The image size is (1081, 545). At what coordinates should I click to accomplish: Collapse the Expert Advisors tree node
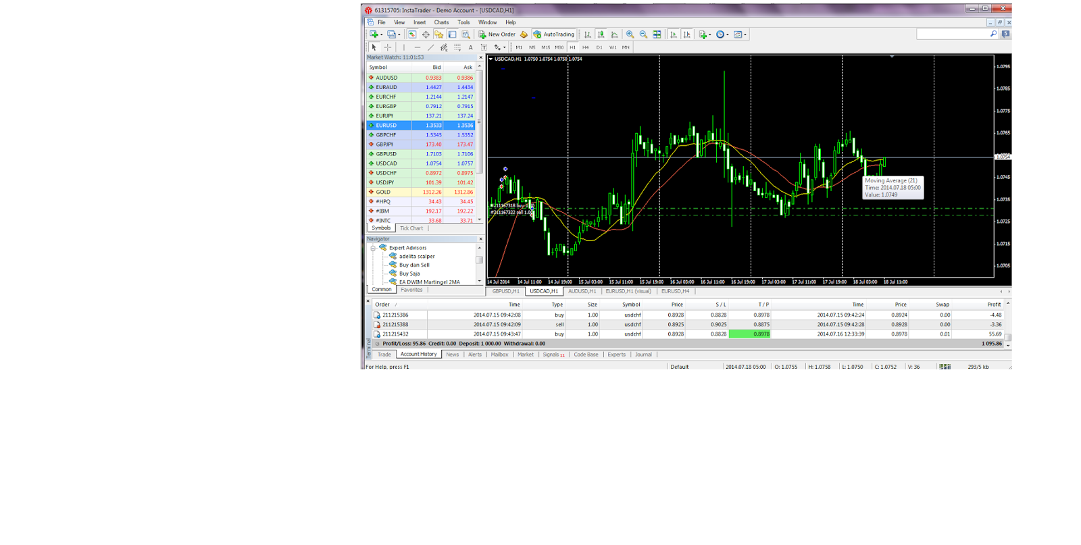(372, 248)
